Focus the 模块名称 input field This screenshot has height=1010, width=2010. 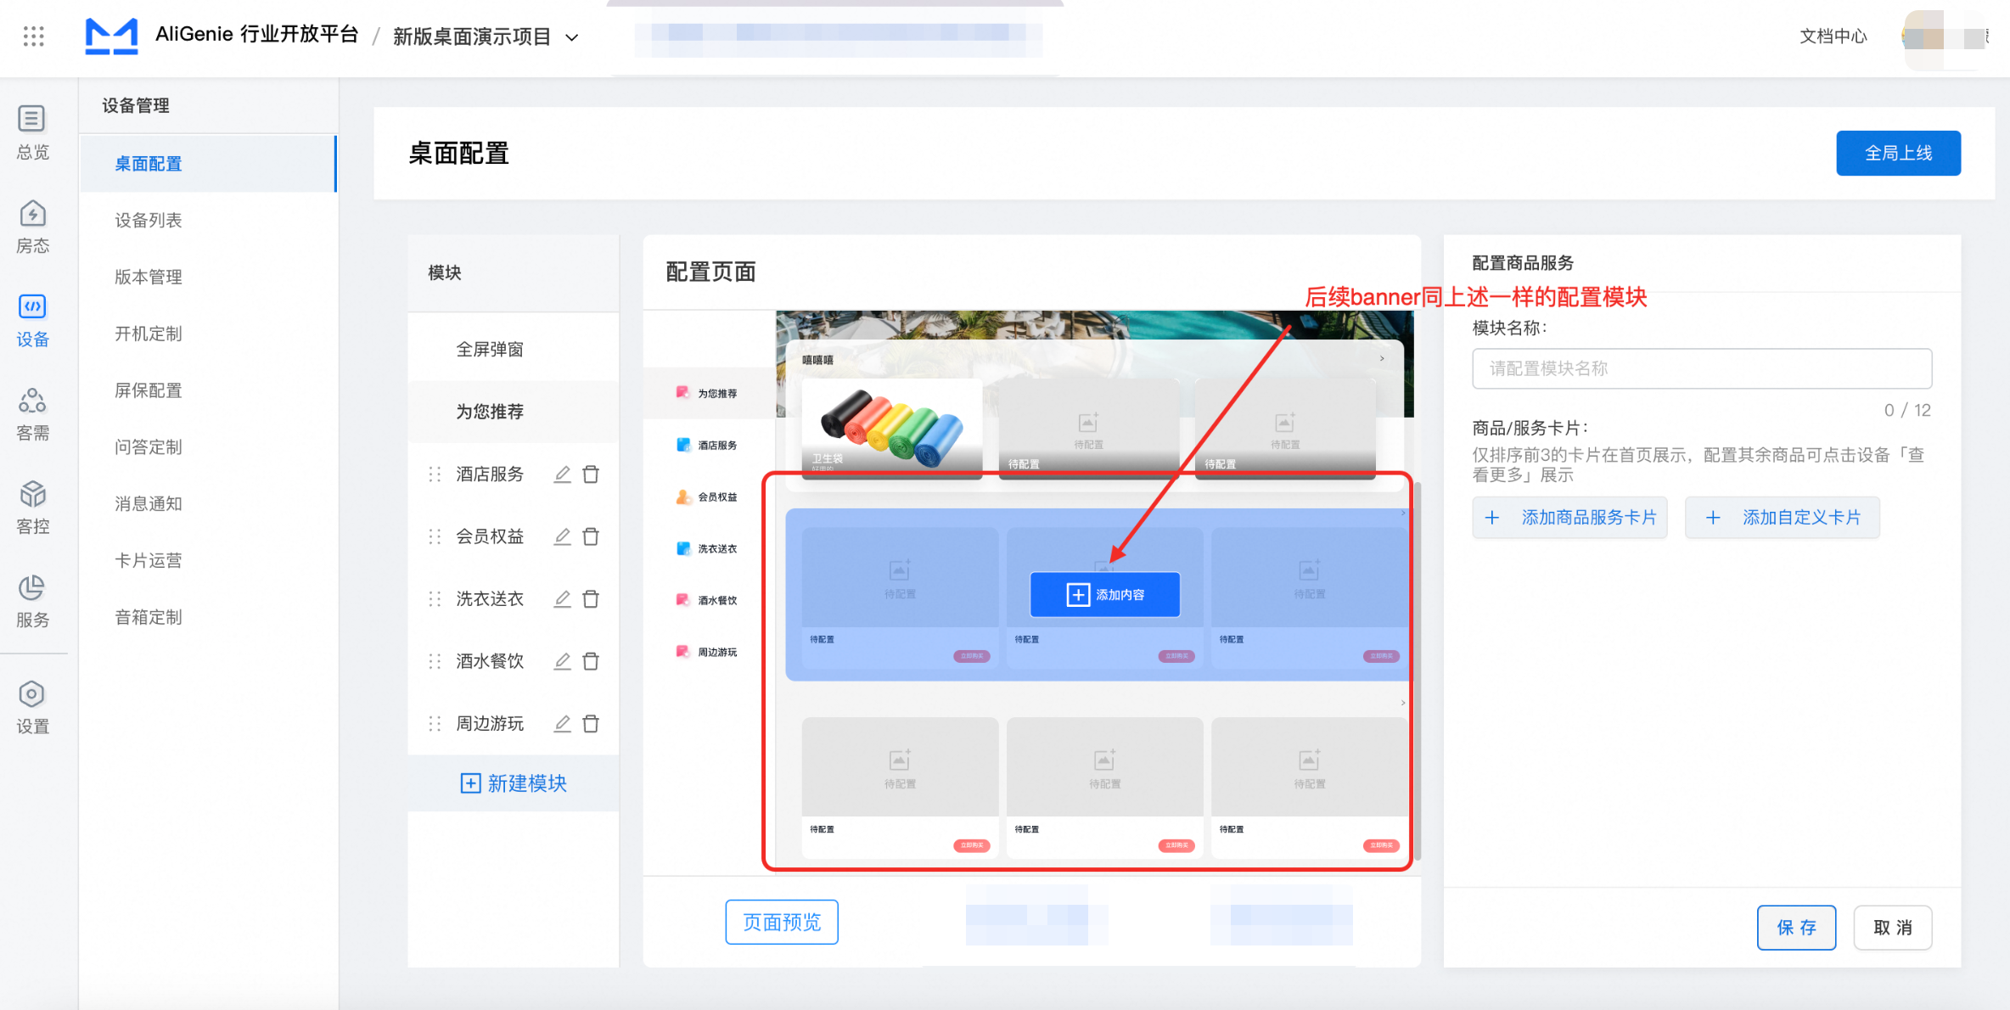click(x=1702, y=368)
